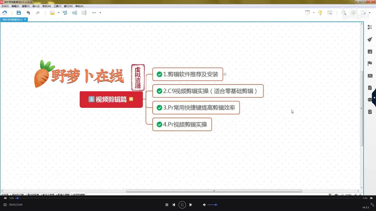The image size is (376, 211).
Task: Open the Comments panel
Action: 370,100
